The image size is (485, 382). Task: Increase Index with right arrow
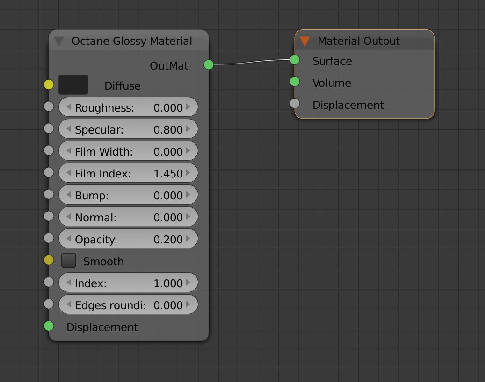click(188, 282)
